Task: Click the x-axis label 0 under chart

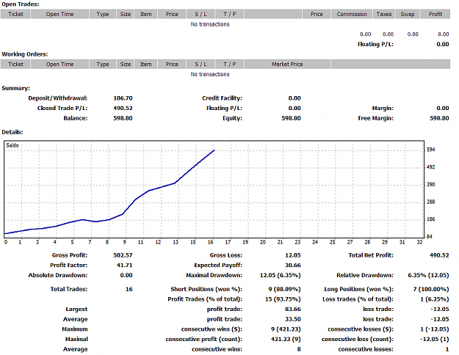Action: pos(6,242)
